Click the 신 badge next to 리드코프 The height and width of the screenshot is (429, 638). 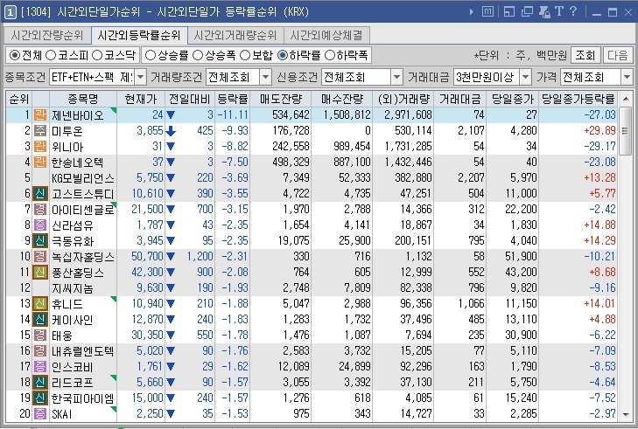pyautogui.click(x=40, y=383)
